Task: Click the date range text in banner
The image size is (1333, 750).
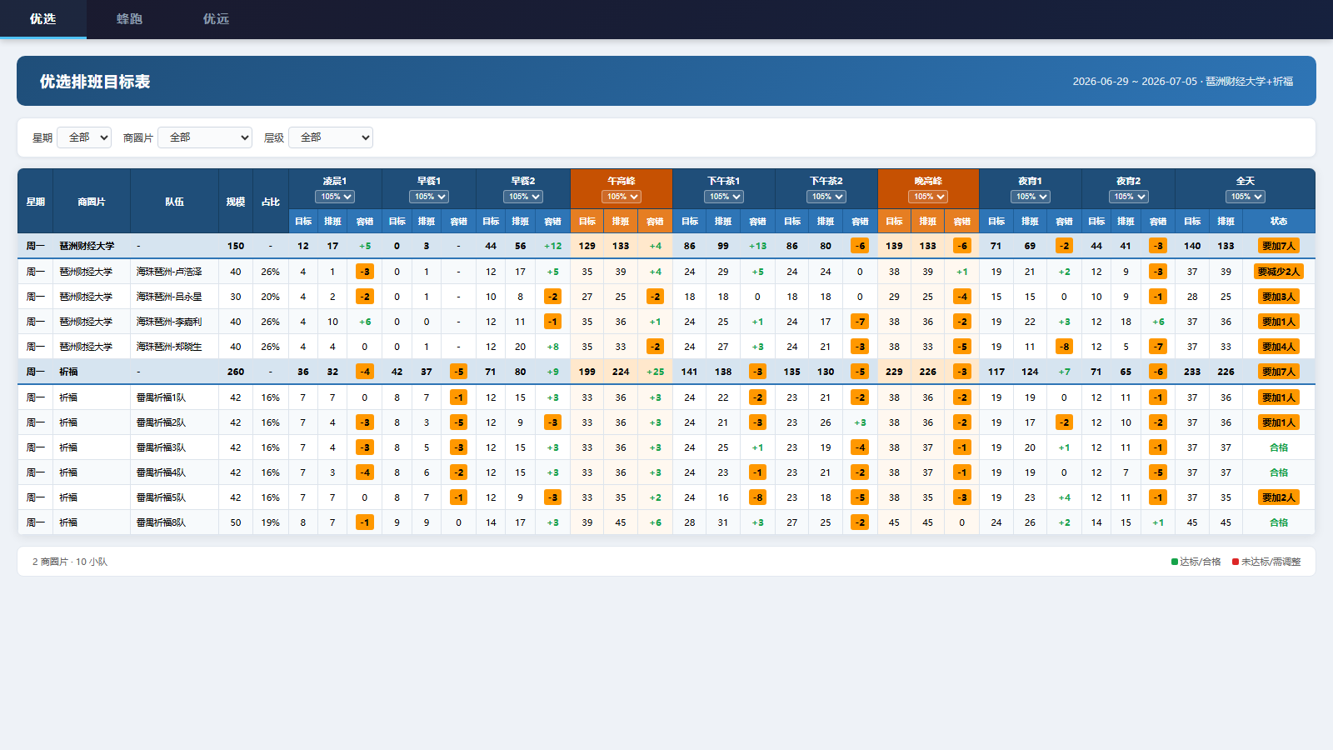Action: [x=1183, y=82]
